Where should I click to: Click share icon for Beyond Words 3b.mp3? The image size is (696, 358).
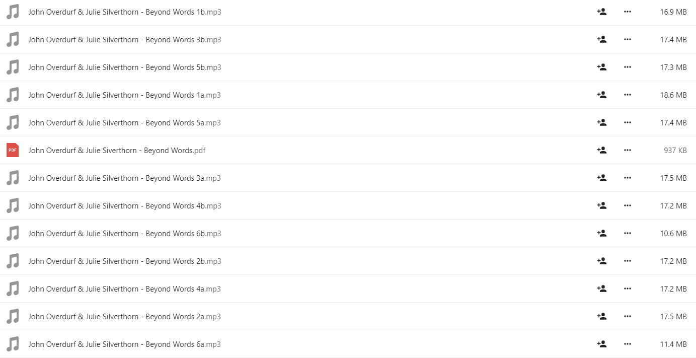(x=601, y=39)
